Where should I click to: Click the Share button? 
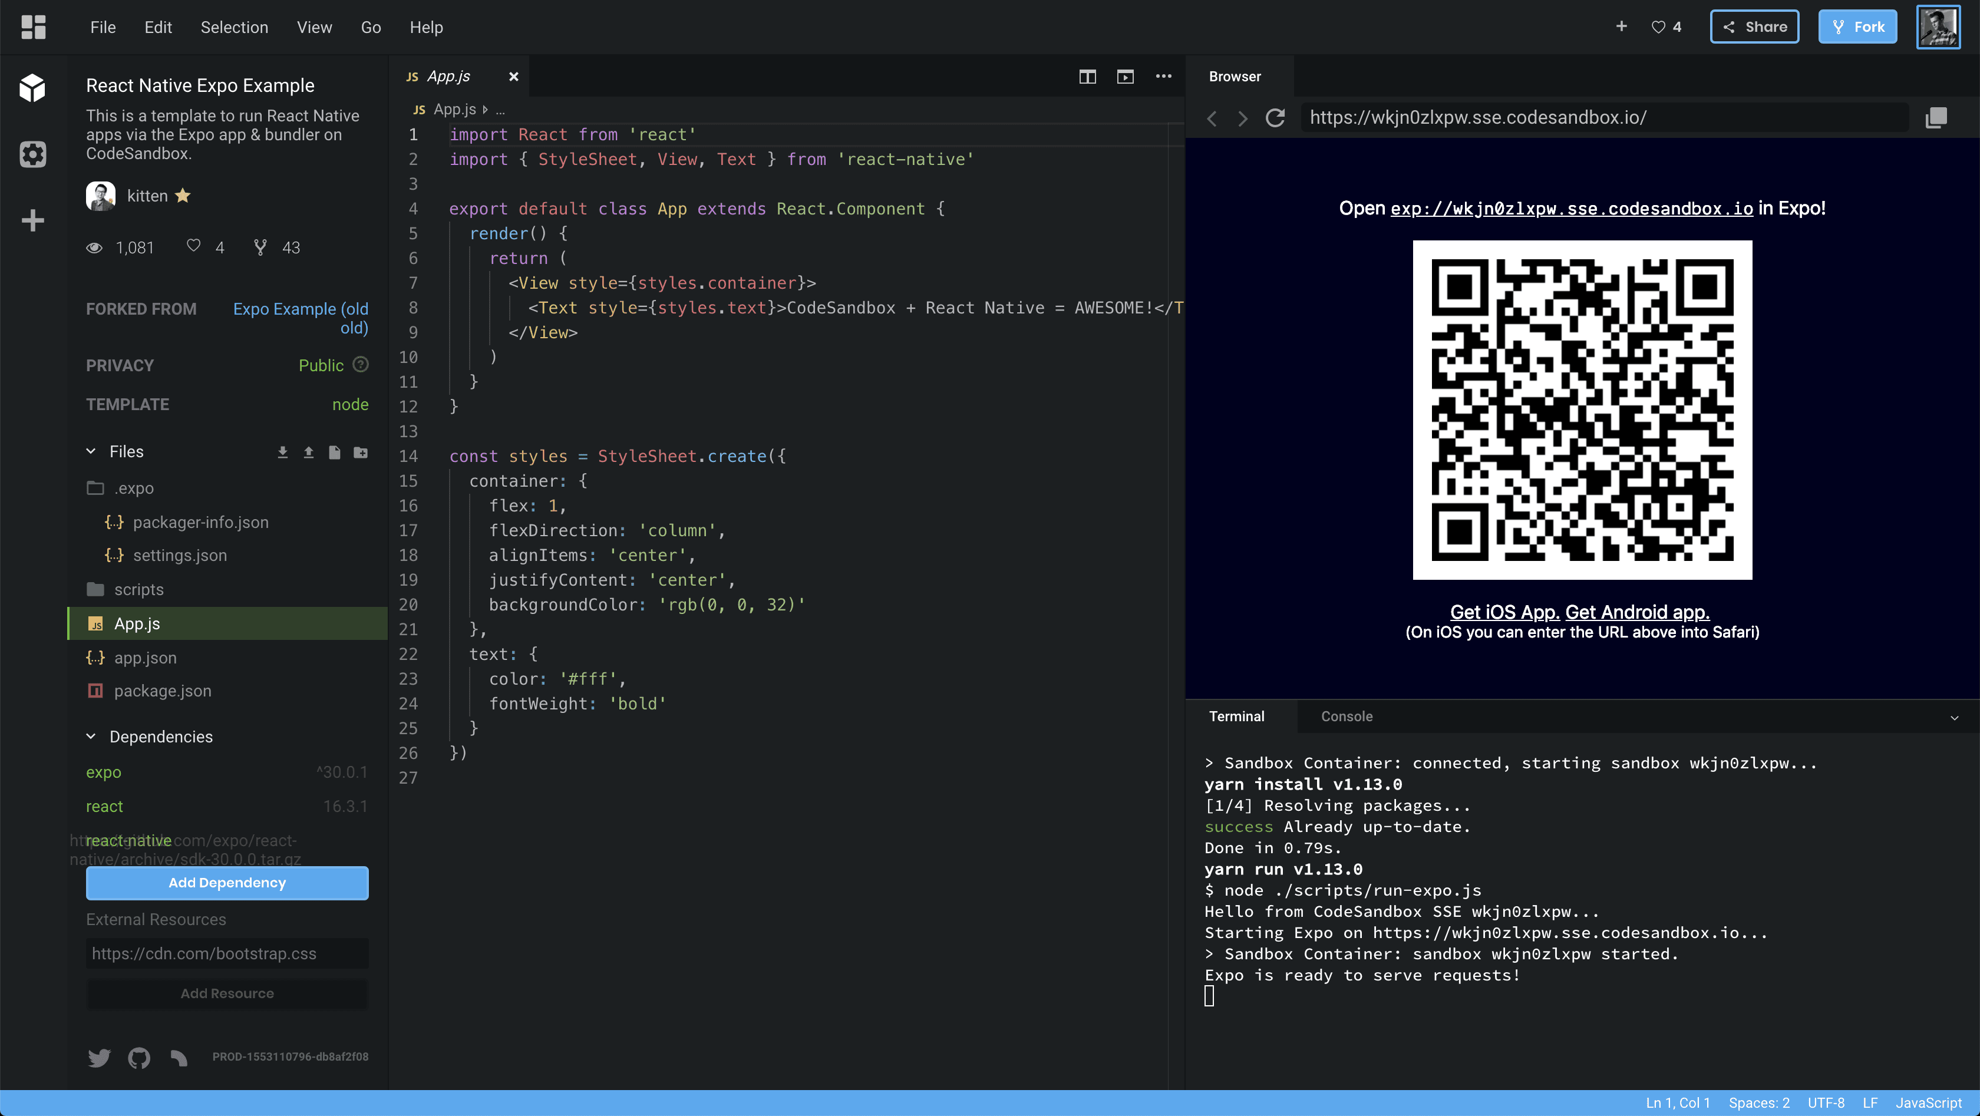pos(1755,26)
